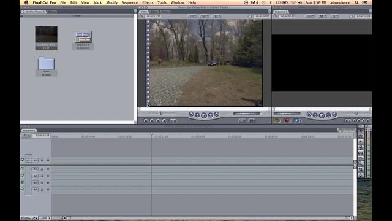
Task: Click the Timeline ruler playhead marker
Action: pyautogui.click(x=151, y=135)
